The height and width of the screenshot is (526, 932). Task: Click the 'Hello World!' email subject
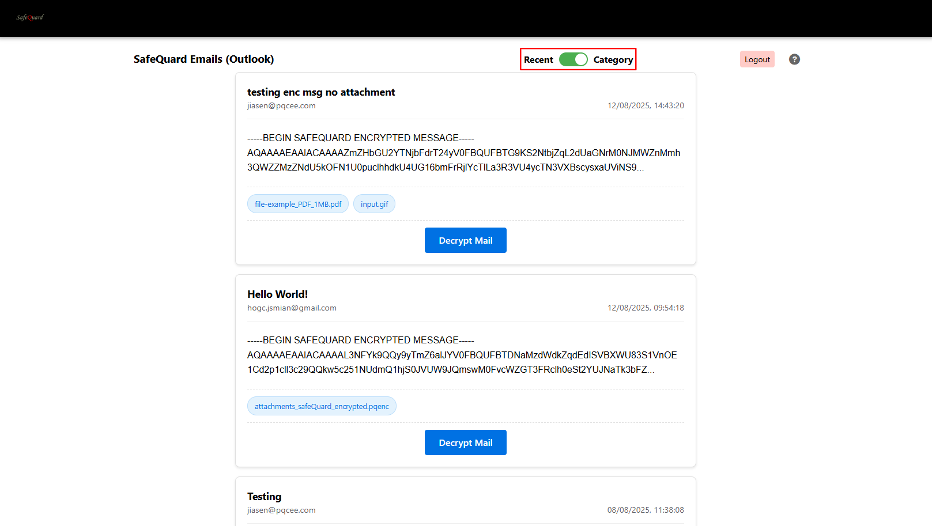tap(277, 294)
